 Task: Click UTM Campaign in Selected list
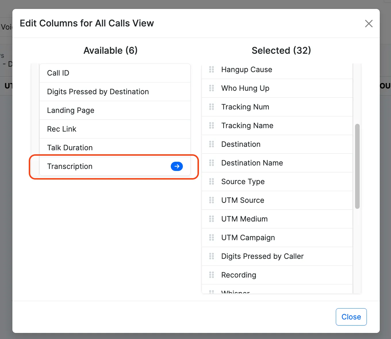[x=277, y=238]
